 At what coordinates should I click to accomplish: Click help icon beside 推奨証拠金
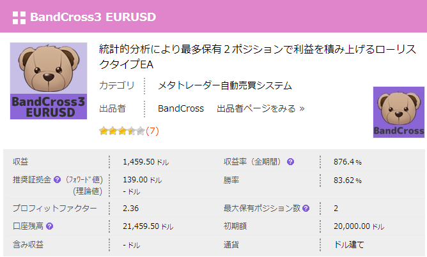(x=57, y=180)
